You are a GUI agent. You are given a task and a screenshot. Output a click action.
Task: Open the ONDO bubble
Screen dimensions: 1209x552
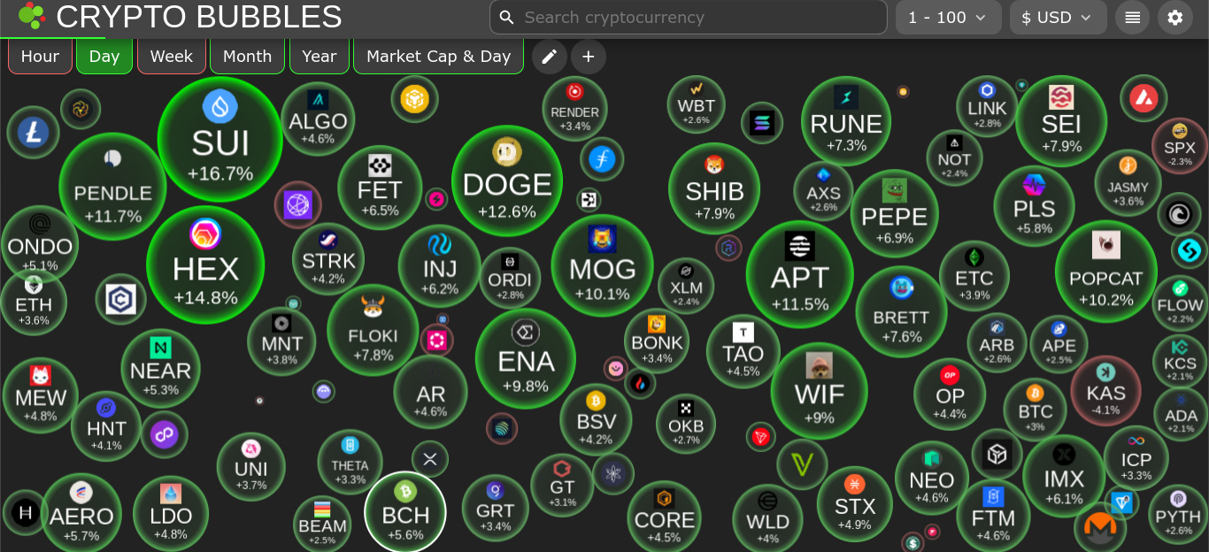[x=40, y=243]
